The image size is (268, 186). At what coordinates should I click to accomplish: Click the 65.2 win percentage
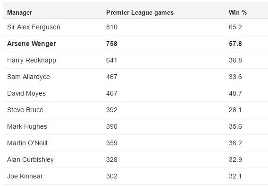click(x=235, y=27)
